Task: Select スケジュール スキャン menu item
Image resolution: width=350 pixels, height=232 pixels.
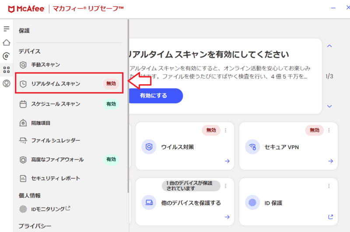Action: (x=69, y=104)
